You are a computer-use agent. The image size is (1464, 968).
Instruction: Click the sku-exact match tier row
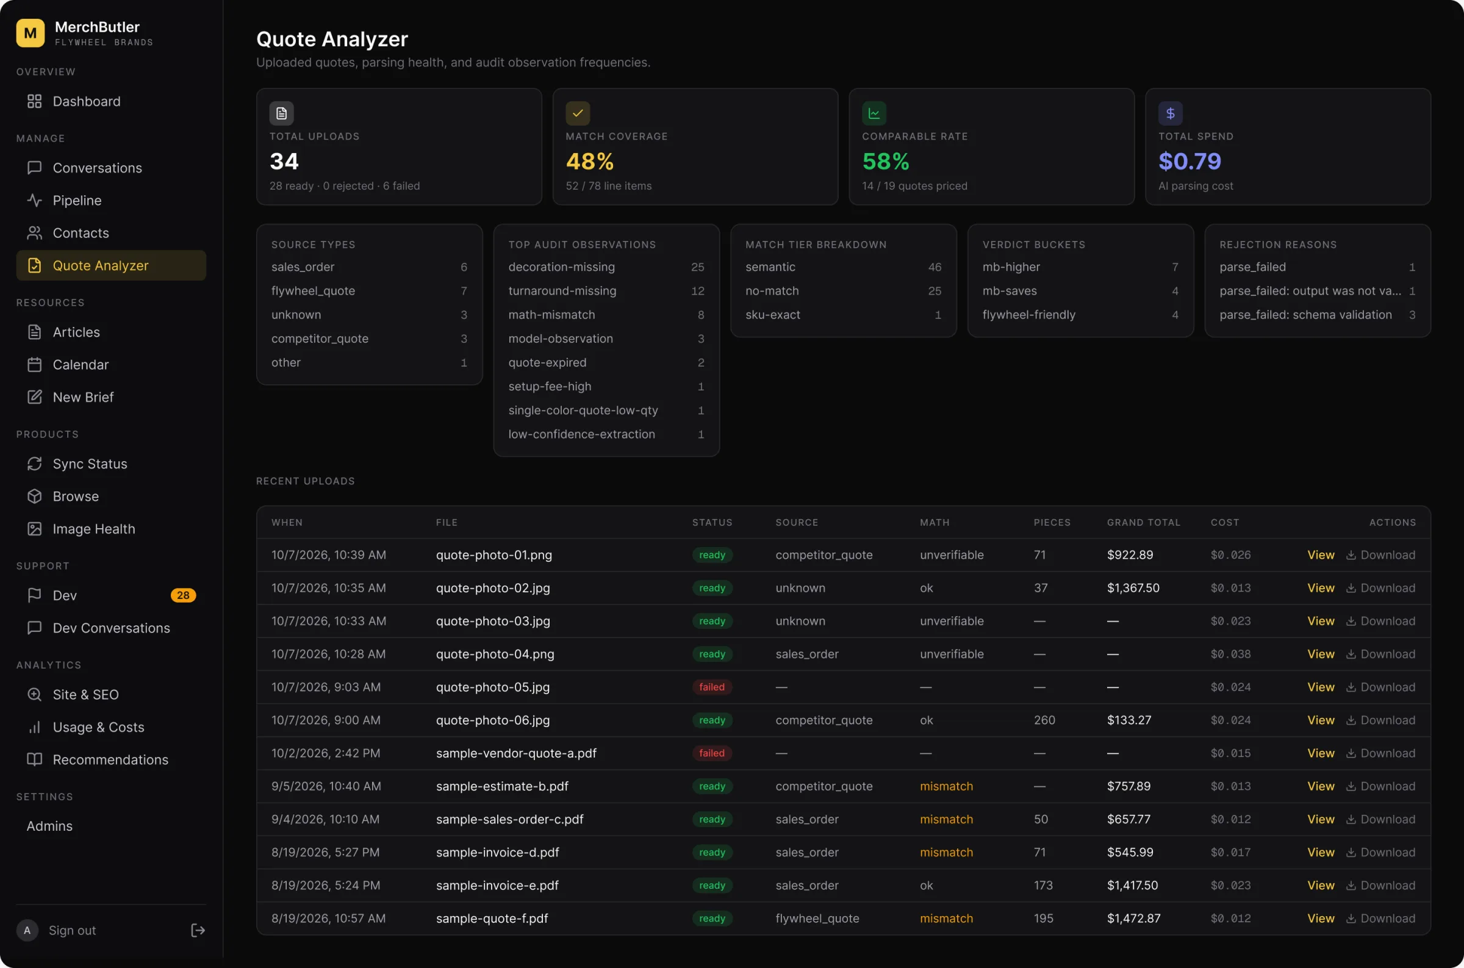coord(843,315)
